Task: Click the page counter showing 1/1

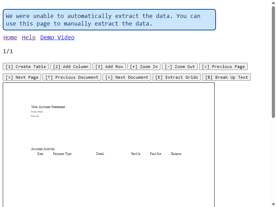Action: click(x=7, y=51)
